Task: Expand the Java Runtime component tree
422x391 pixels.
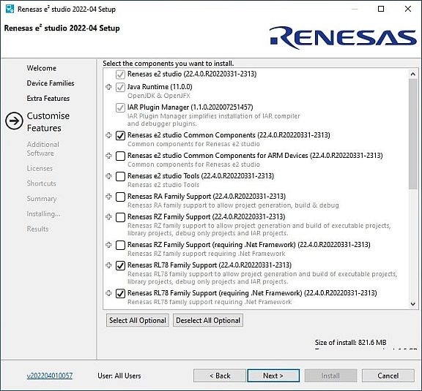Action: [108, 87]
